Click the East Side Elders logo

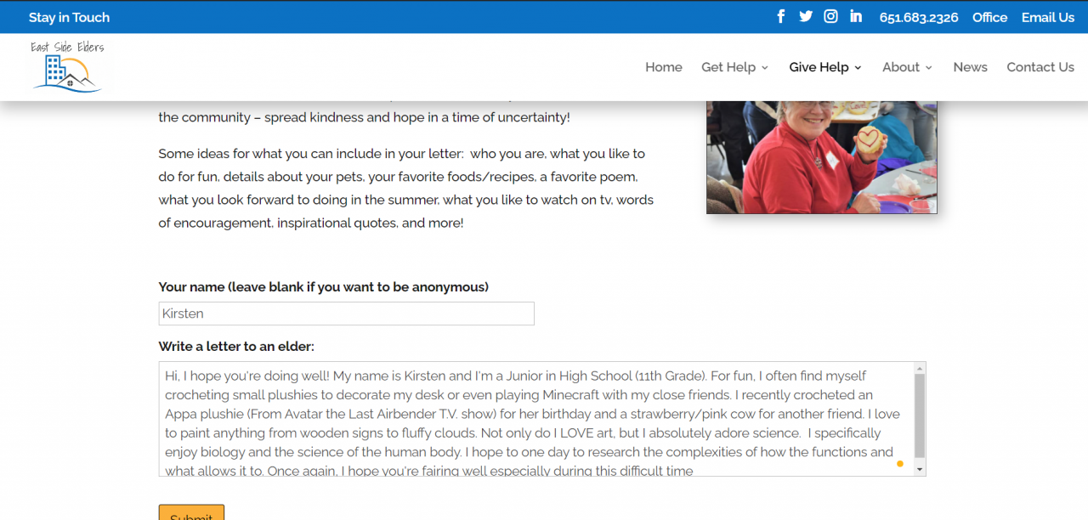67,67
